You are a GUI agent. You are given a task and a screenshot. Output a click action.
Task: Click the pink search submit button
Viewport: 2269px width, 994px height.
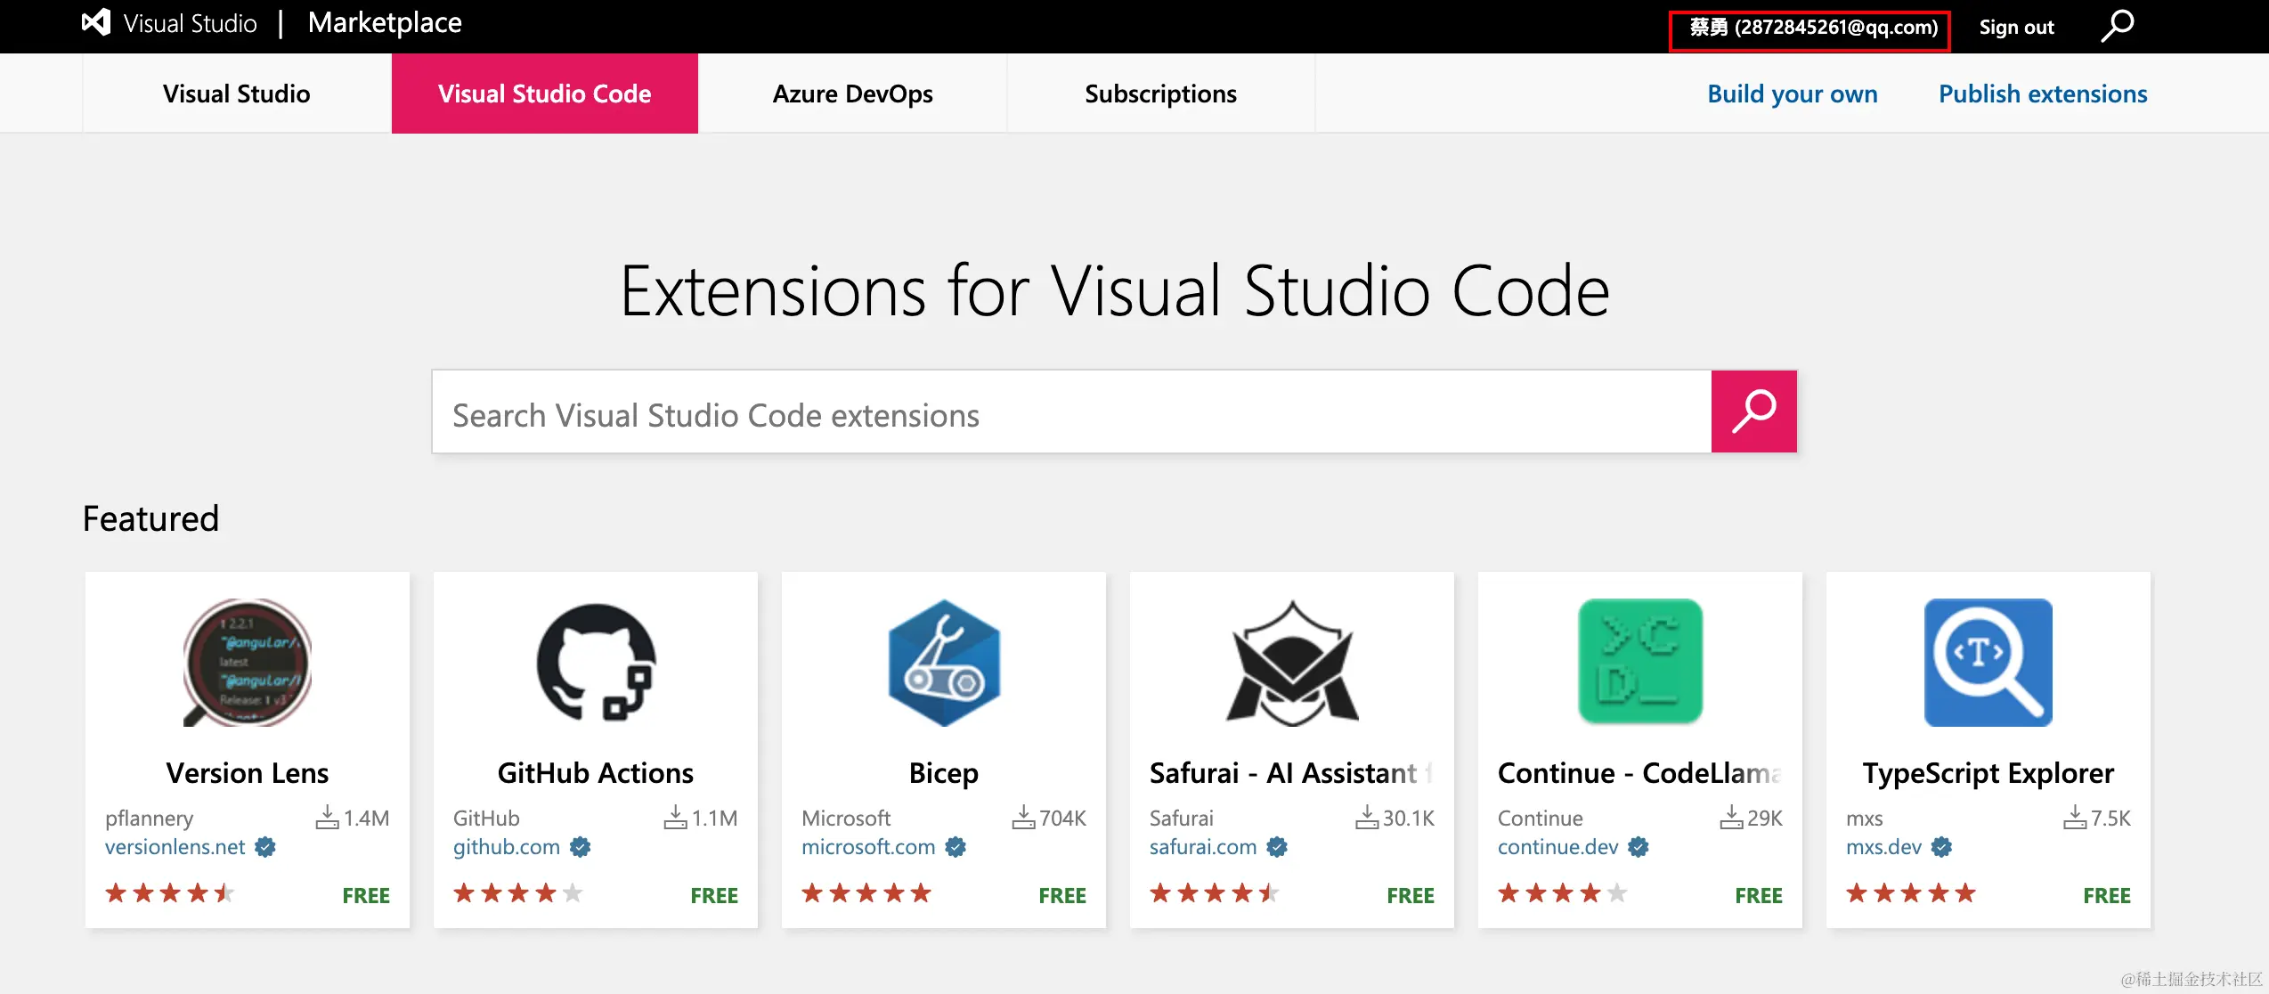pyautogui.click(x=1753, y=411)
